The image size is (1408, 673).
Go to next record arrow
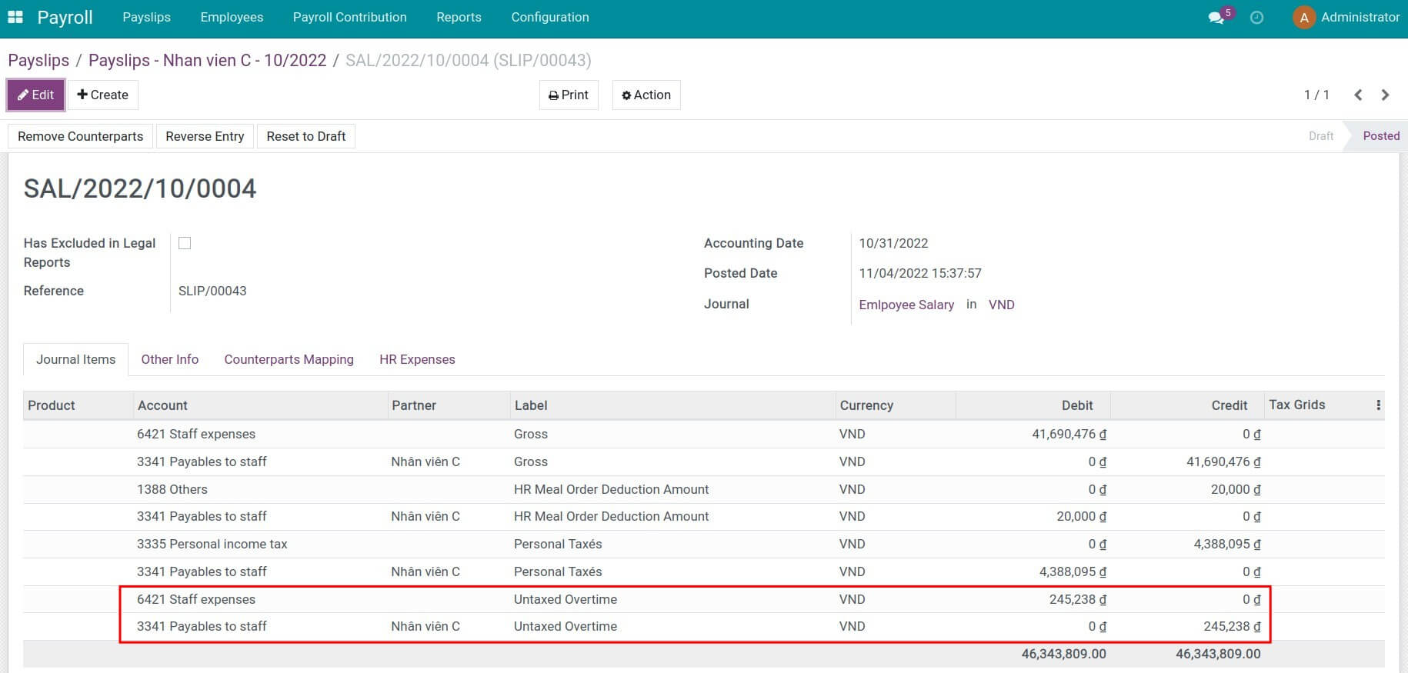[1385, 95]
